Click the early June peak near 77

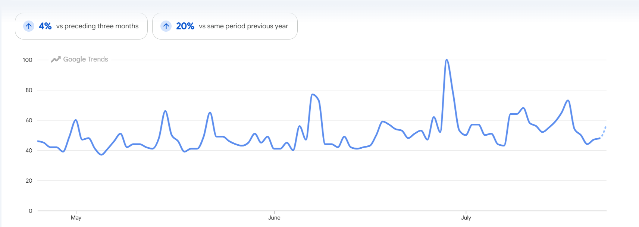[313, 95]
